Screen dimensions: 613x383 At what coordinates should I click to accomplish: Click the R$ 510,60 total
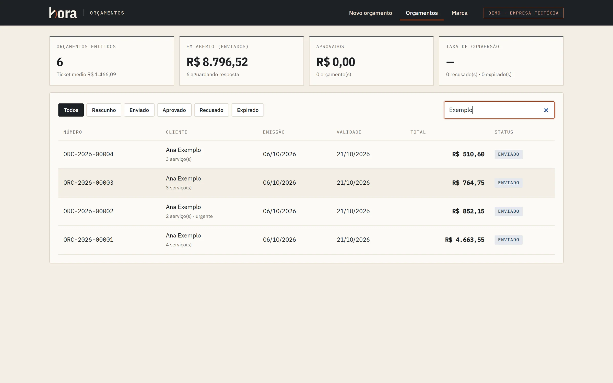(468, 154)
